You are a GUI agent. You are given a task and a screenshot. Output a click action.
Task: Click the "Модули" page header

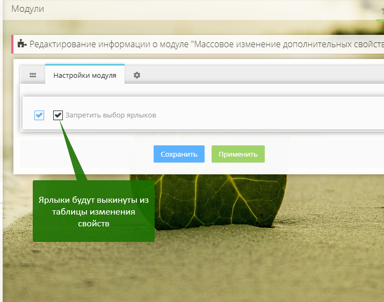(x=28, y=9)
